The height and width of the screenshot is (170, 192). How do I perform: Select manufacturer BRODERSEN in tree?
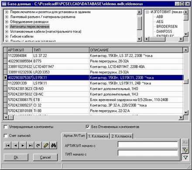167,27
